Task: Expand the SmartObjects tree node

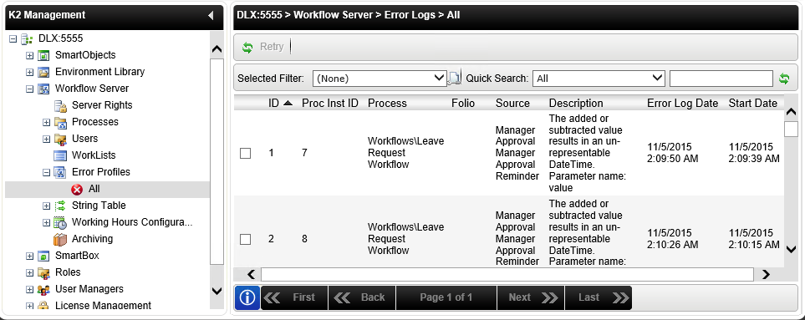Action: coord(30,55)
